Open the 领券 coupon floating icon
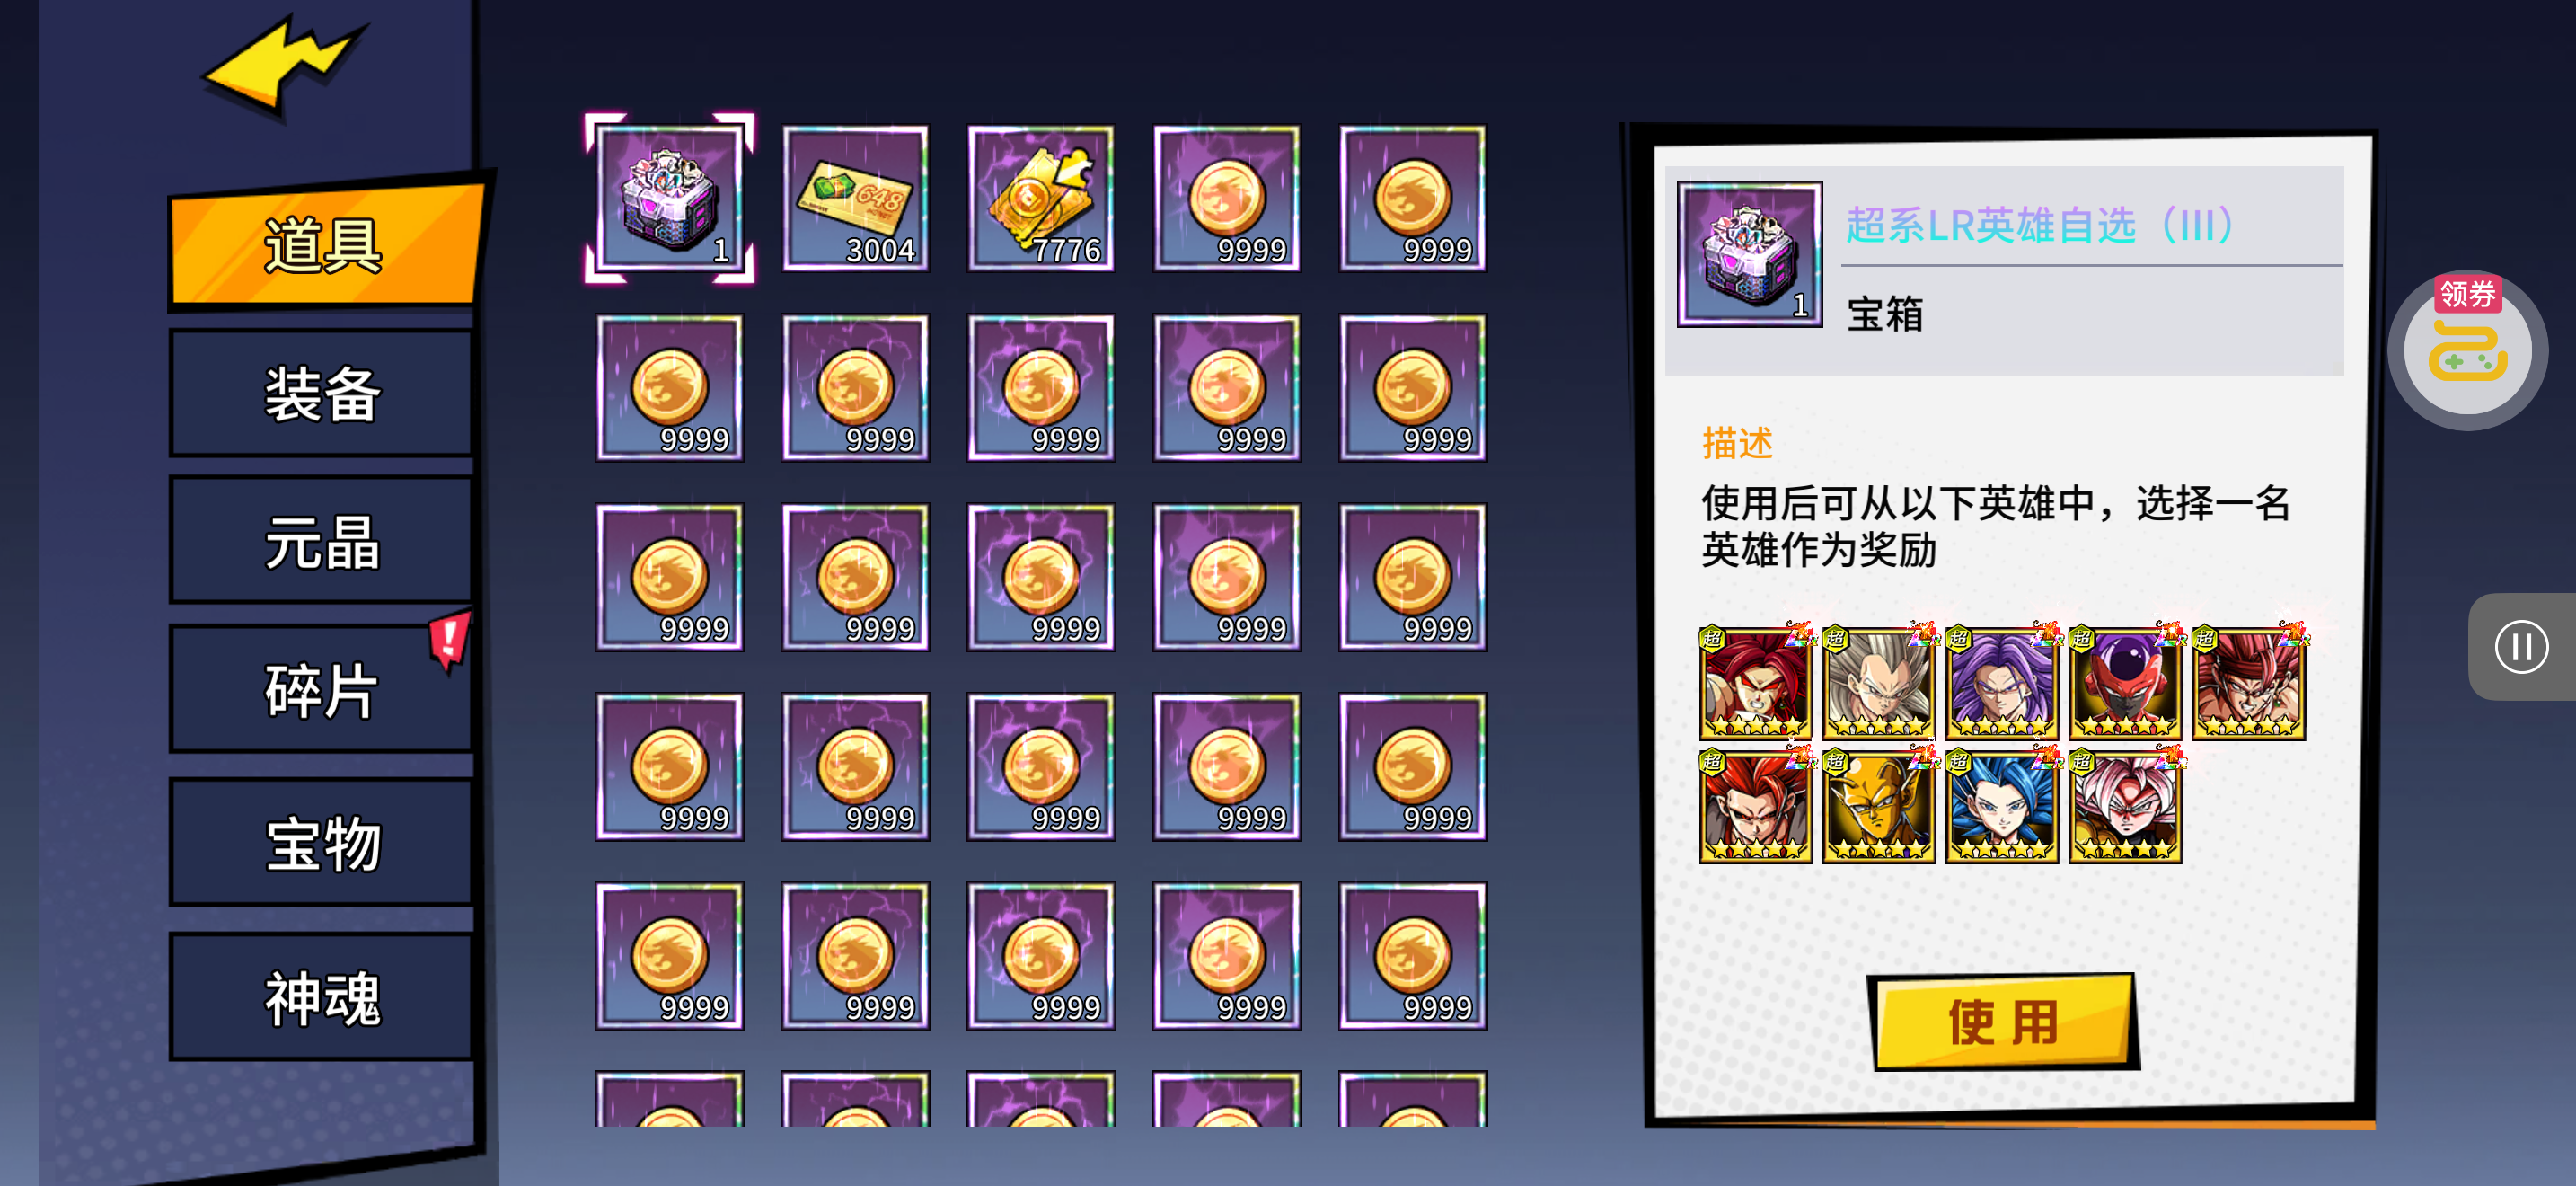 pyautogui.click(x=2467, y=348)
